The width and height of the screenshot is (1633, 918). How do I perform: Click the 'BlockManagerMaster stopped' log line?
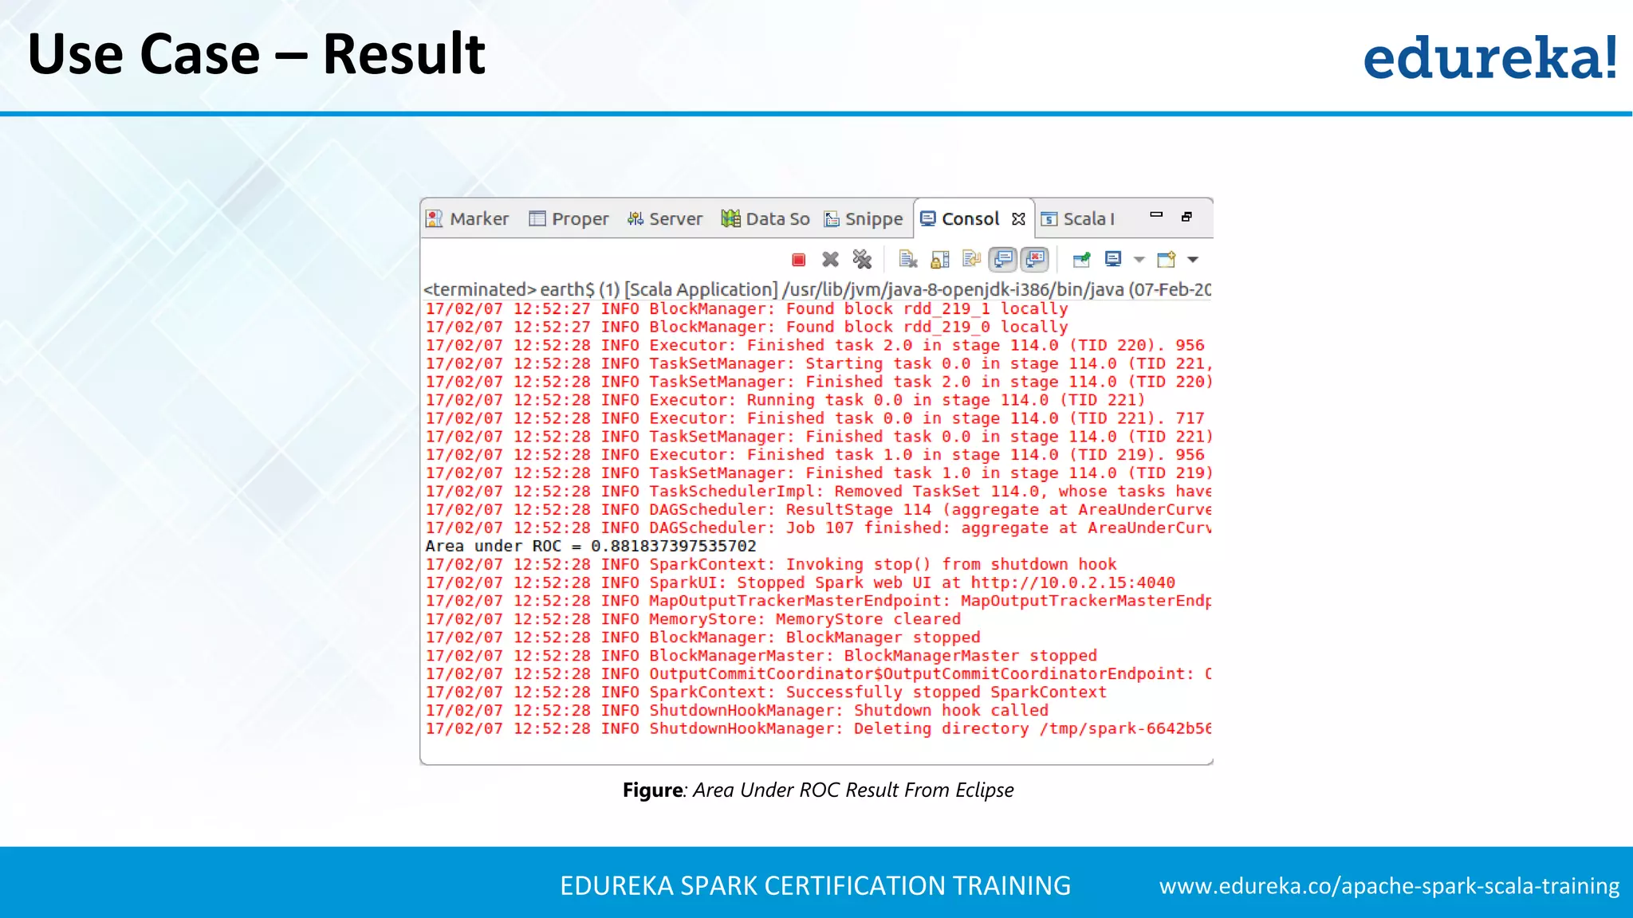[x=761, y=656]
